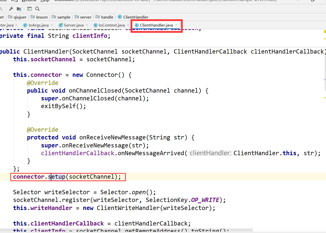Click folder icon beside server breadcrumb
Screen dimensions: 326x233
77,17
